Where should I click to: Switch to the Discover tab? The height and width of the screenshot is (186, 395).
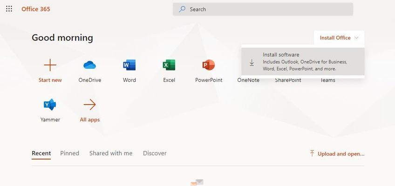coord(155,153)
